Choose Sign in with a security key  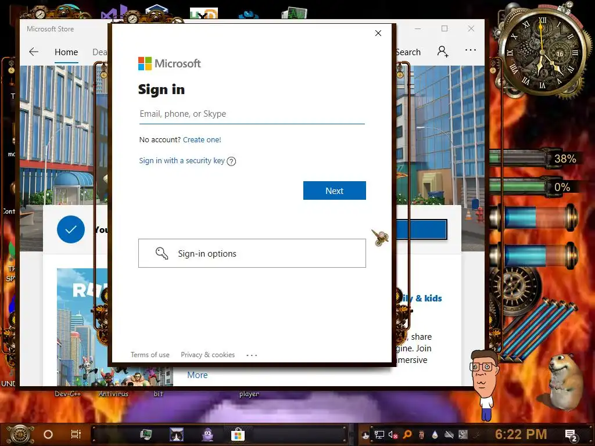point(182,160)
